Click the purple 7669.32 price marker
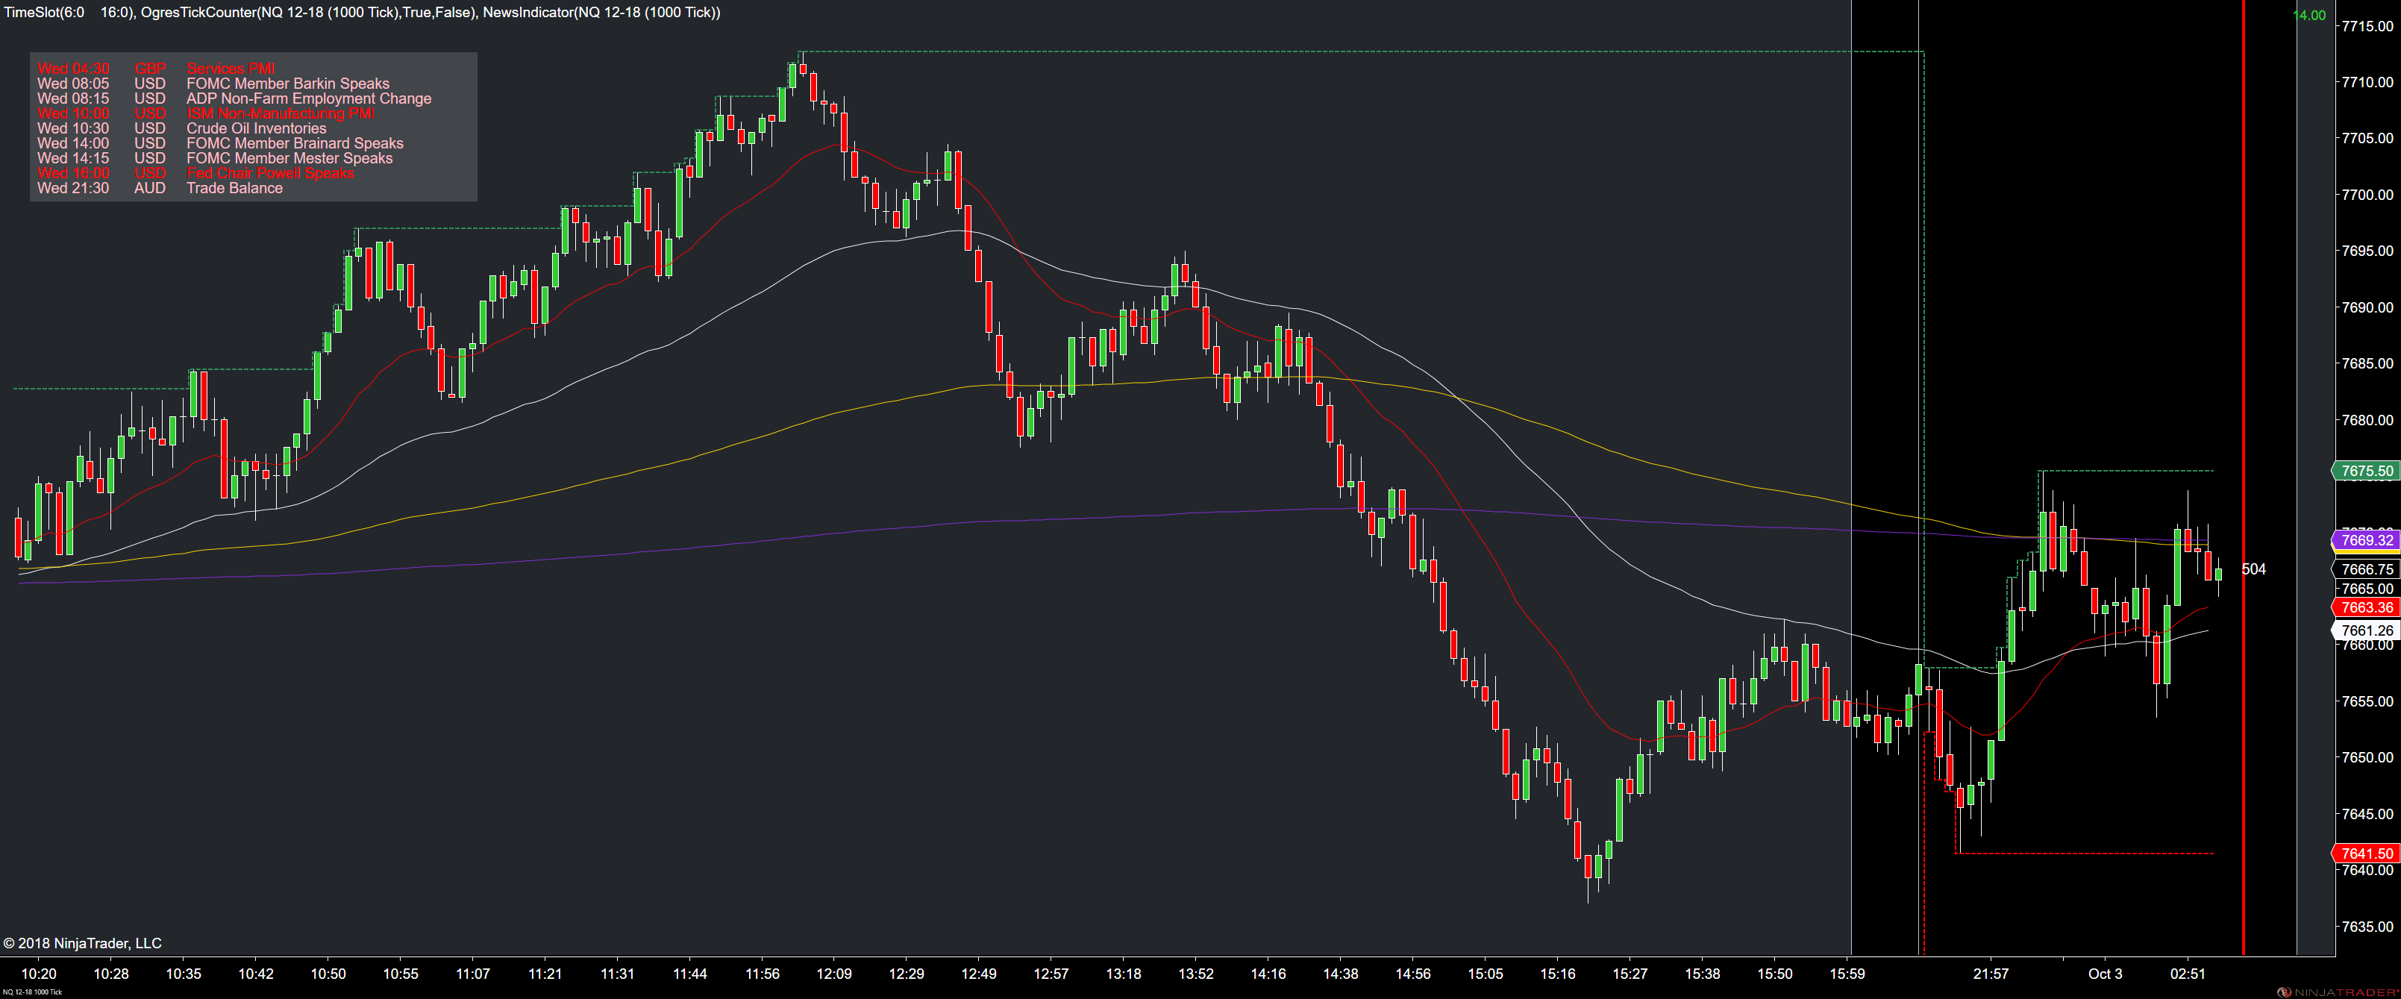This screenshot has height=999, width=2401. coord(2366,539)
